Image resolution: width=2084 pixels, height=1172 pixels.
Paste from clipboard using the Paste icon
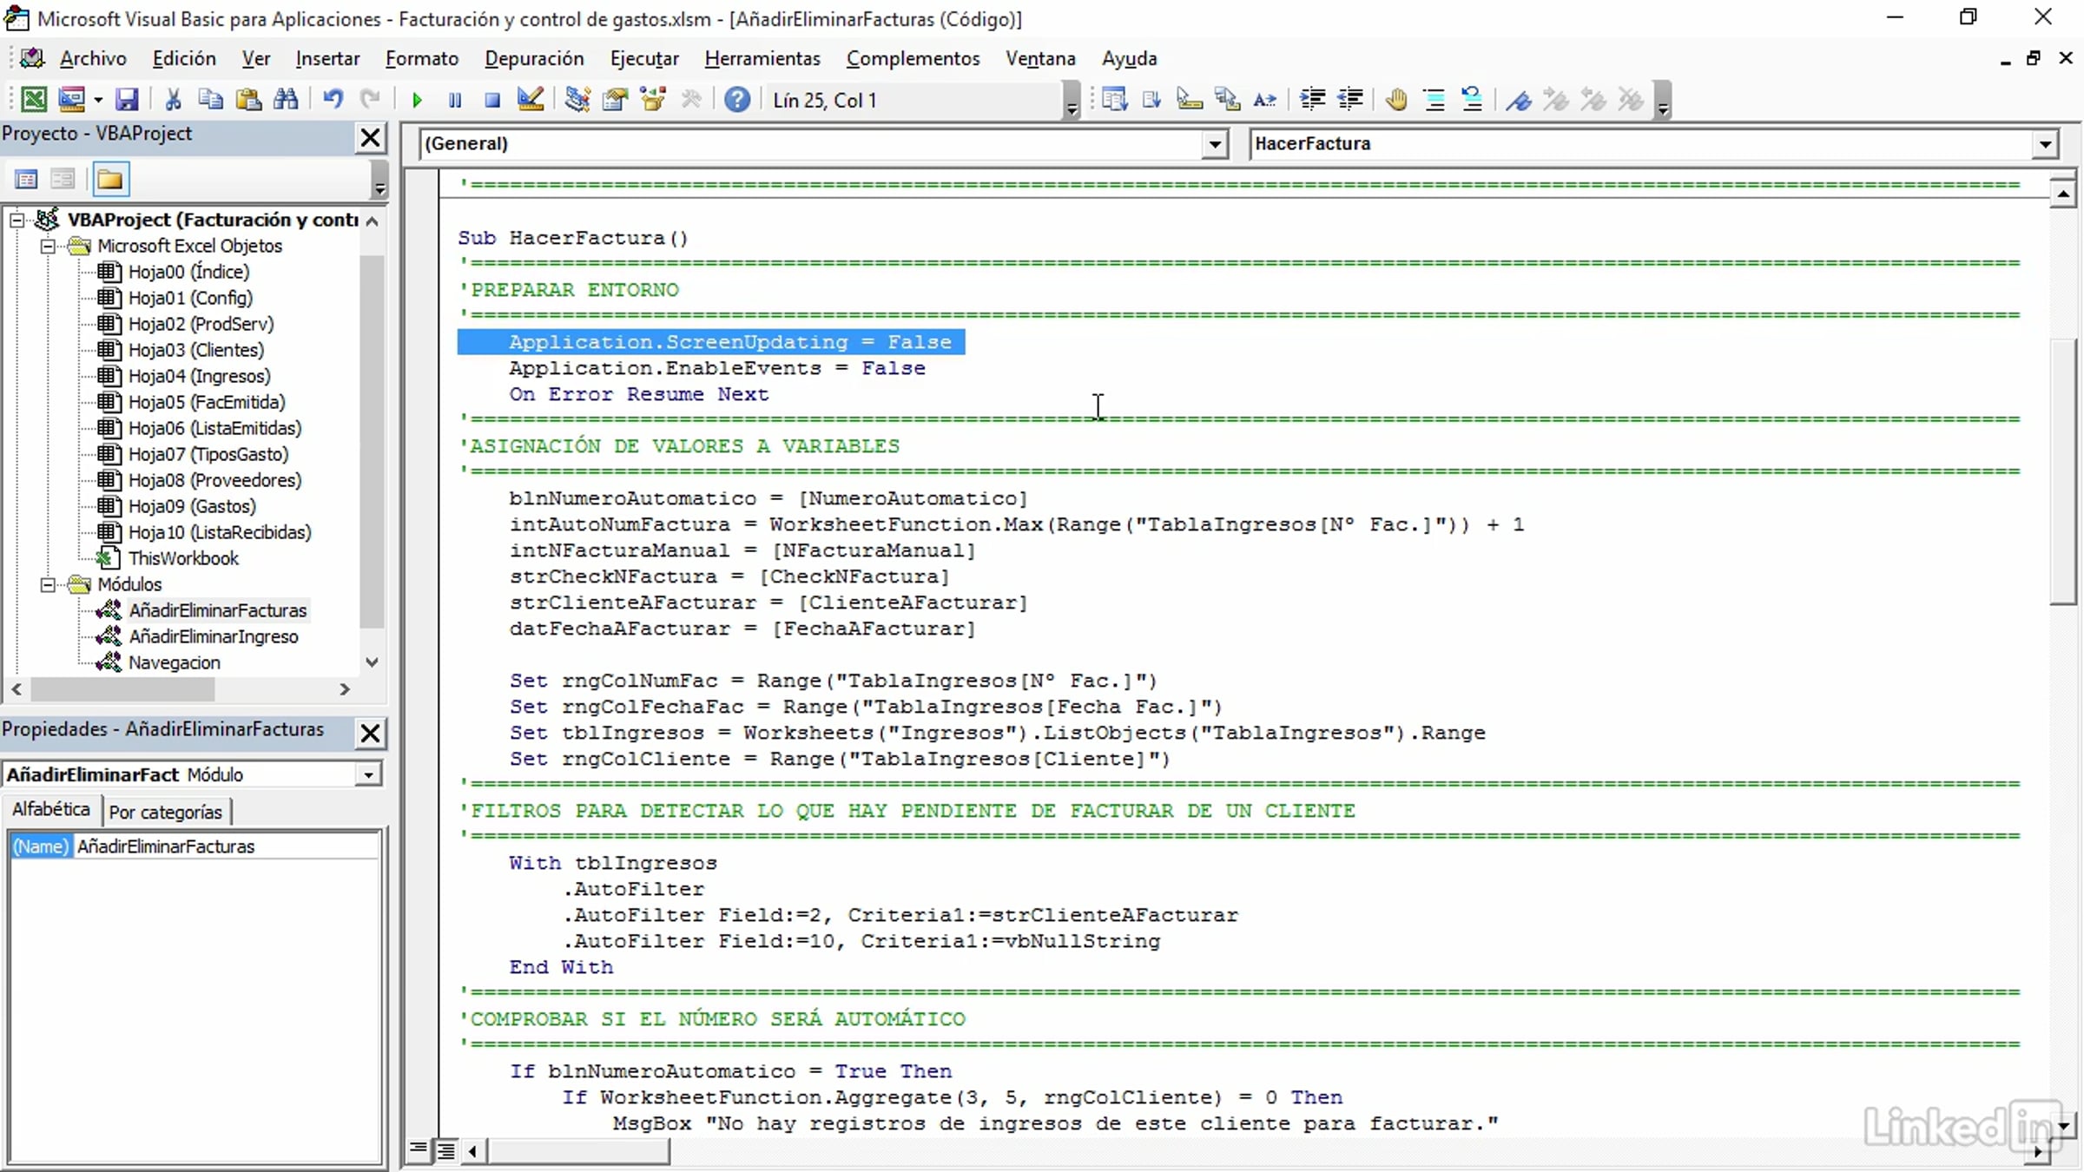click(x=248, y=100)
